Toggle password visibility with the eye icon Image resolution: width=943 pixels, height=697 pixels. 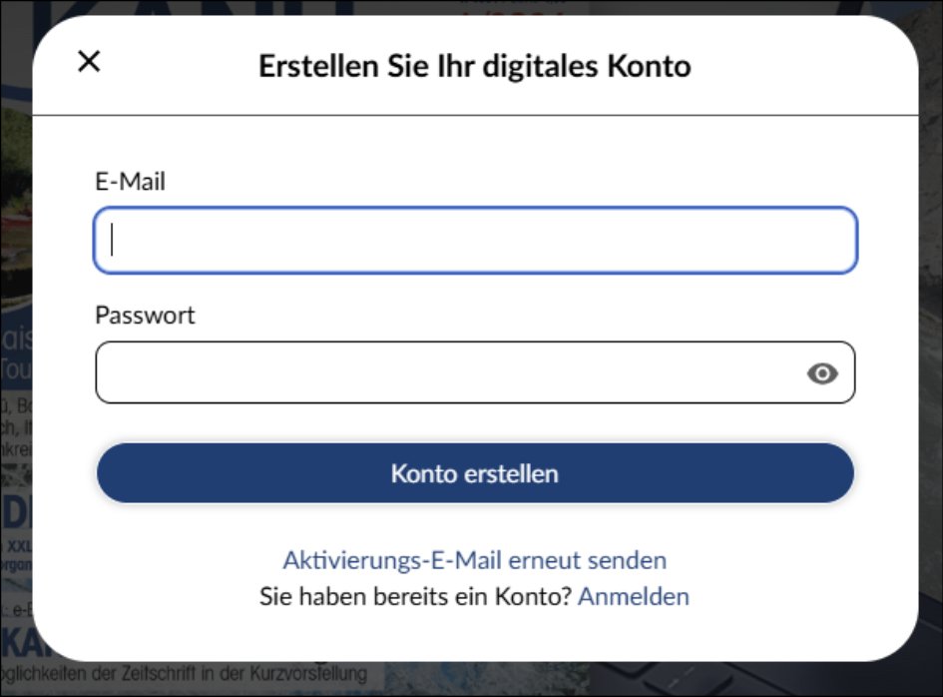[x=822, y=373]
